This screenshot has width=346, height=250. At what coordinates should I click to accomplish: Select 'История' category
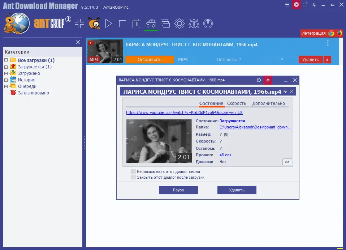pyautogui.click(x=26, y=80)
